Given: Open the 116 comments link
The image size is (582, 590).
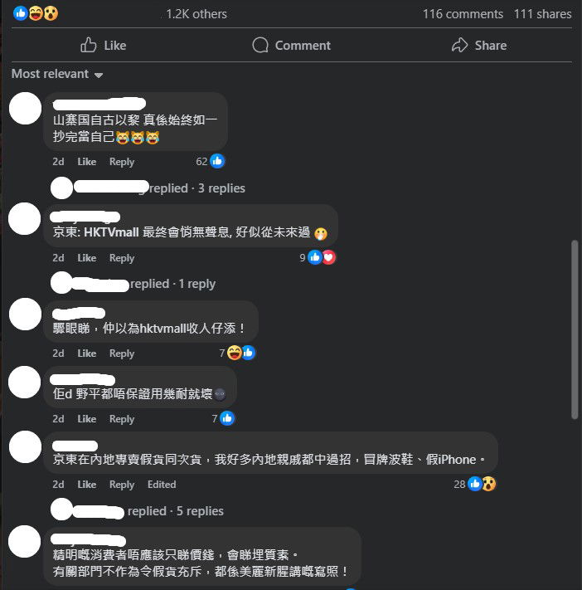Looking at the screenshot, I should pos(463,14).
